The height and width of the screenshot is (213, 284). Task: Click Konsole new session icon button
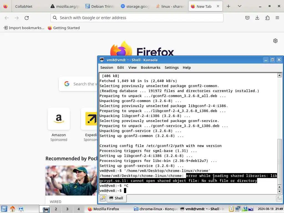click(x=103, y=198)
